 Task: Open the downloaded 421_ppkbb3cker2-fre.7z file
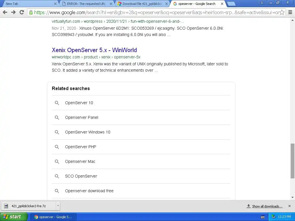coord(29,206)
